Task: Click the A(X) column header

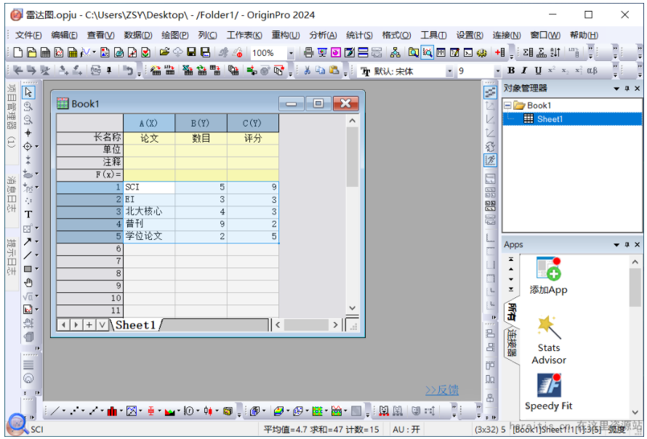Action: point(149,124)
